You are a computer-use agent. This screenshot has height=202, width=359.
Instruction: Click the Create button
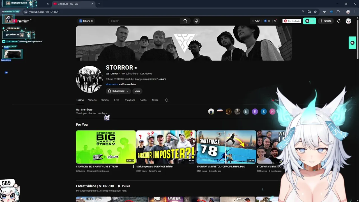pos(326,21)
